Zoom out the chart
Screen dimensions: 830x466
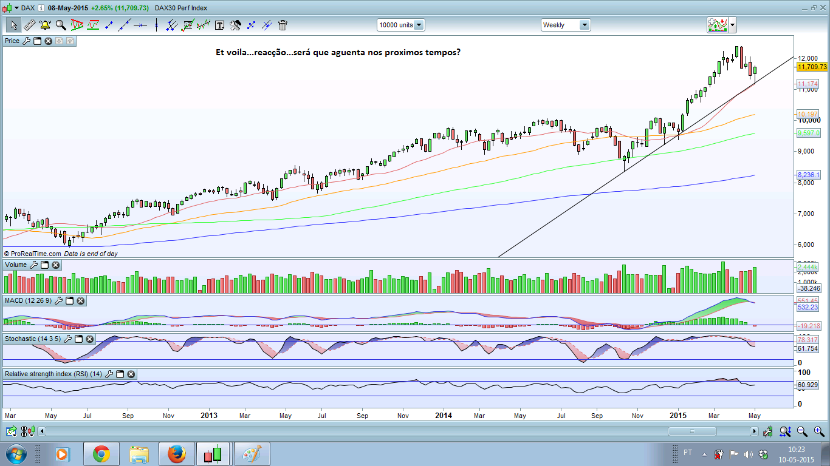pos(802,431)
